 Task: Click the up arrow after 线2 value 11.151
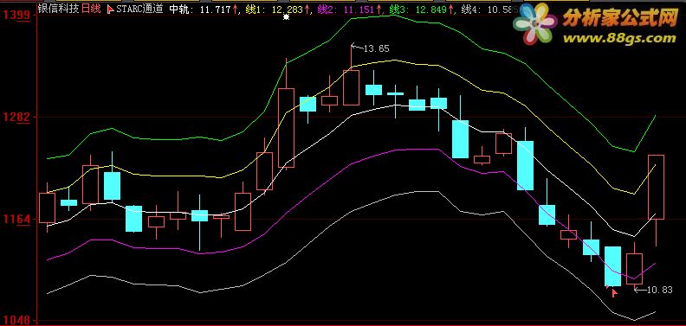379,10
